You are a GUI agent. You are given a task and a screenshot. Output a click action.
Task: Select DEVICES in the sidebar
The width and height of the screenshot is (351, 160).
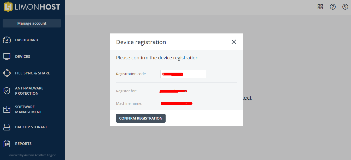point(23,57)
